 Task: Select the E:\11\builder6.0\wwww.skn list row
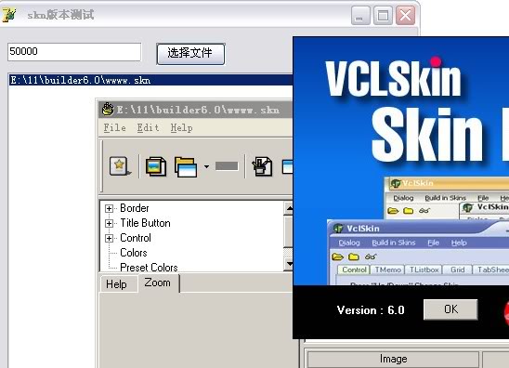151,80
